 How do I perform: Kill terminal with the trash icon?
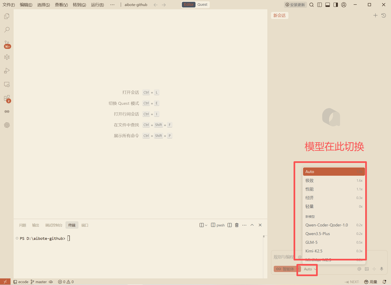click(x=237, y=225)
